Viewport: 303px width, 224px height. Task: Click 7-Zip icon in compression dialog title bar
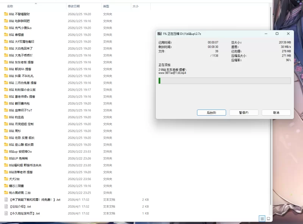pyautogui.click(x=159, y=34)
